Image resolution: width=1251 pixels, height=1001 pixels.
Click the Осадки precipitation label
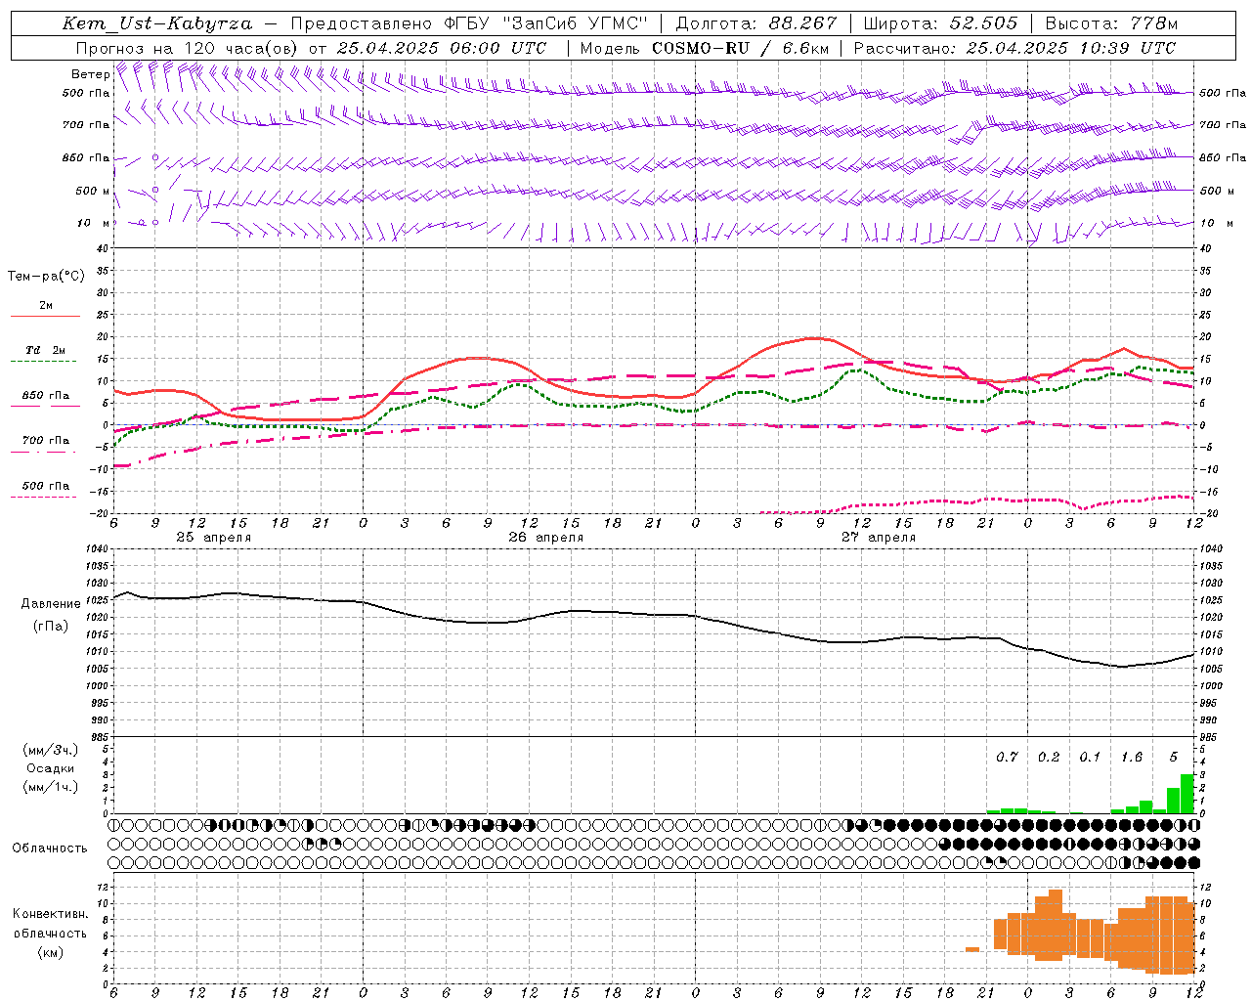click(51, 768)
